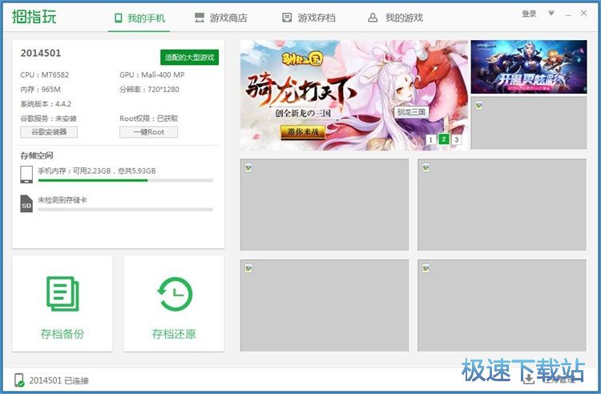This screenshot has width=601, height=394.
Task: Go to the 我的游戏 tab
Action: click(395, 18)
